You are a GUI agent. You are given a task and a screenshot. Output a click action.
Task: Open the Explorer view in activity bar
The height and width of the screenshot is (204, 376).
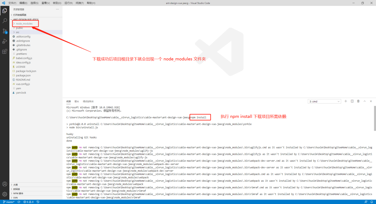coord(5,10)
